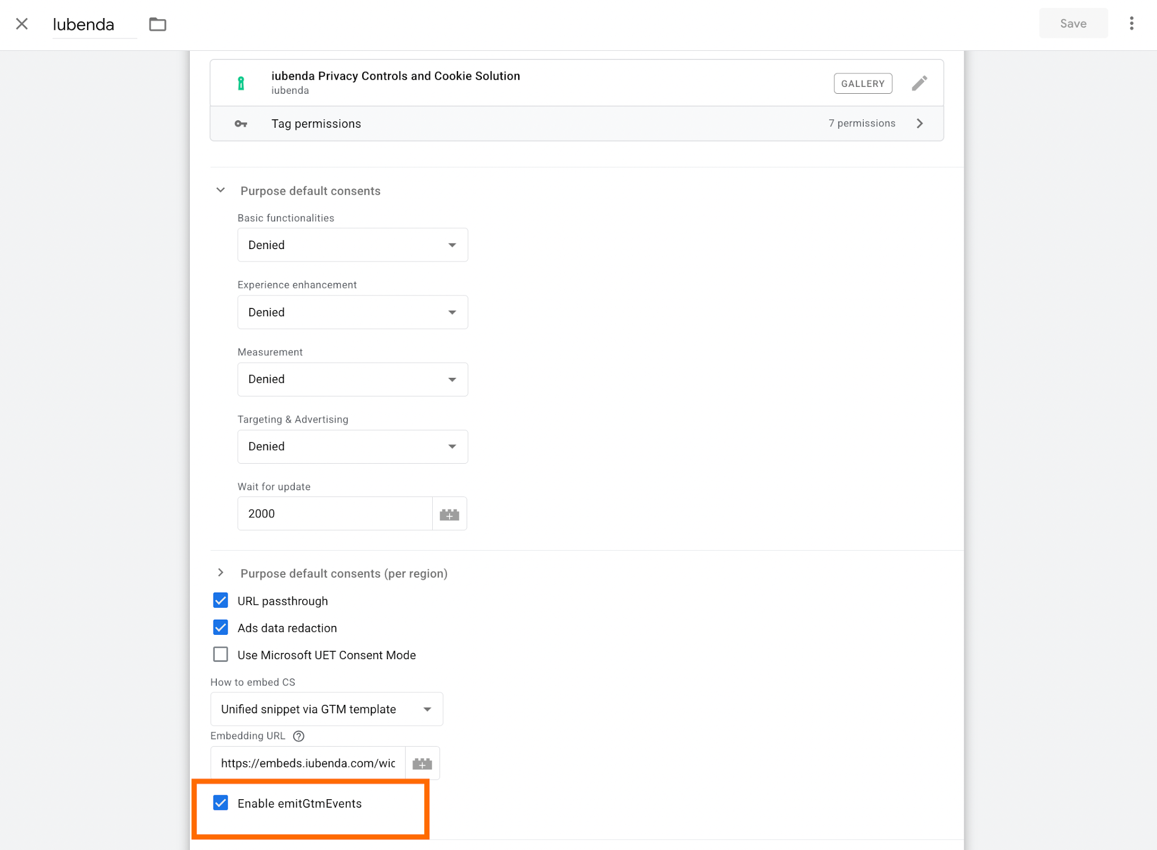
Task: Click the 'iubenda Privacy Controls and Cookie Solution' title
Action: [x=395, y=76]
